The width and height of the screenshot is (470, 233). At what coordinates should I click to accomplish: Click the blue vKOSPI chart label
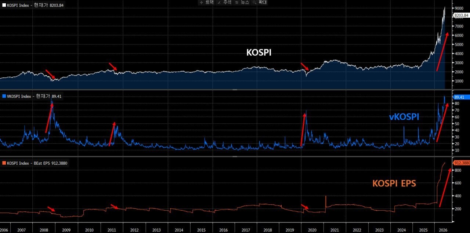404,117
